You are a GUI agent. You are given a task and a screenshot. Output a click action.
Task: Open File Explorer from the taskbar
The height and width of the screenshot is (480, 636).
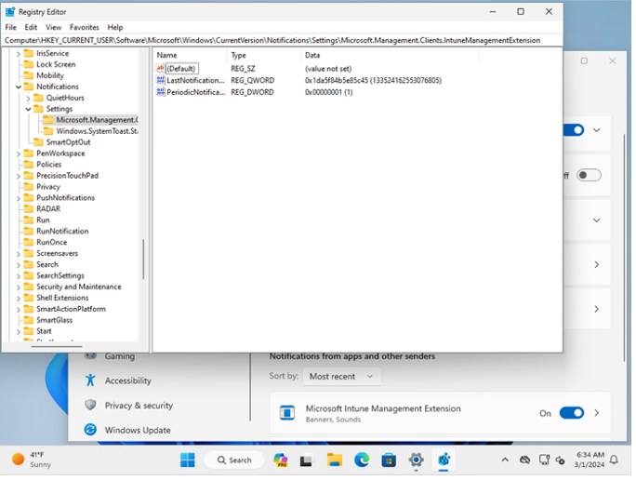[335, 460]
